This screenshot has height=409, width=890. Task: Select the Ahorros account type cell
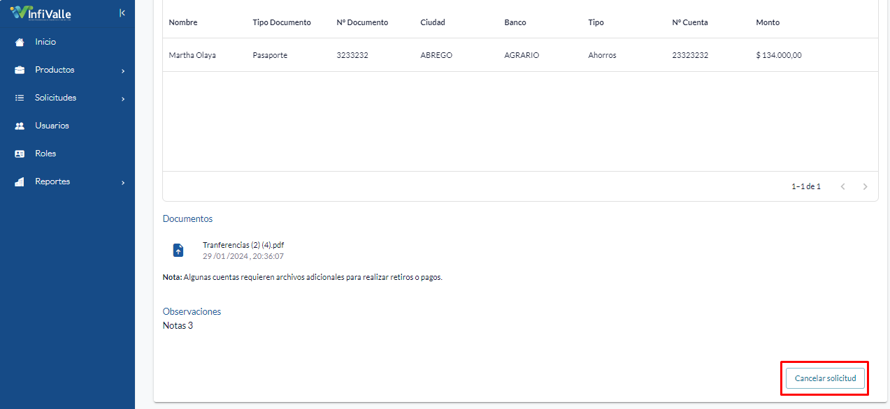(602, 55)
